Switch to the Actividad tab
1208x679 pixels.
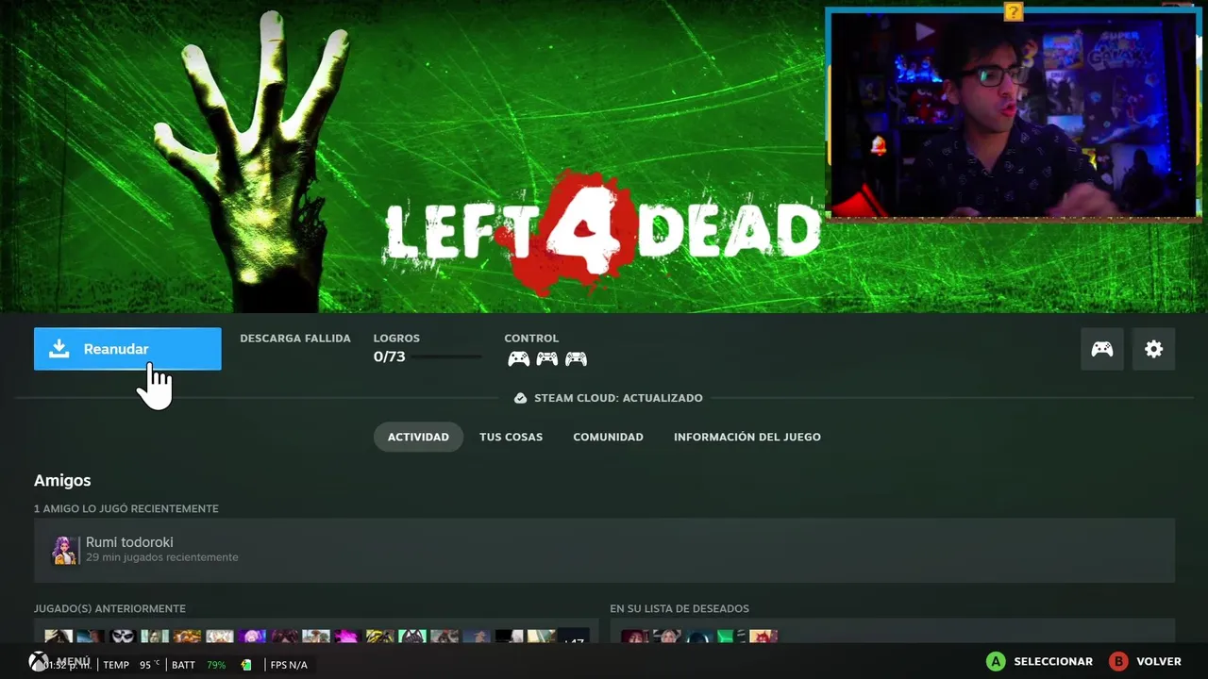(x=418, y=437)
